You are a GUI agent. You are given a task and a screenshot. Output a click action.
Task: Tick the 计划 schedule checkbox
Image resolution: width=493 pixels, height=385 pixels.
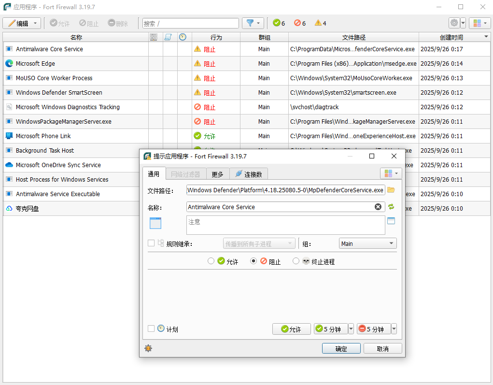pyautogui.click(x=151, y=328)
